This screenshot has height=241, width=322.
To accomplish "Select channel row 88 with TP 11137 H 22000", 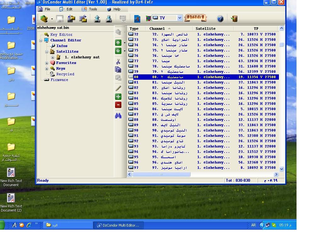I will 203,120.
